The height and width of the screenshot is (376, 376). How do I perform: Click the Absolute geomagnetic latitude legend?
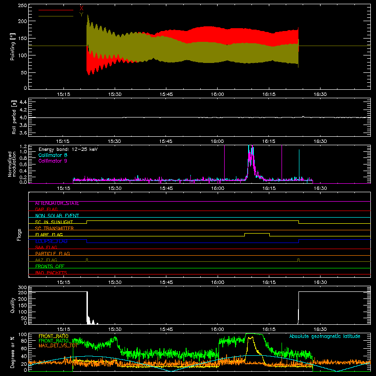click(x=325, y=336)
